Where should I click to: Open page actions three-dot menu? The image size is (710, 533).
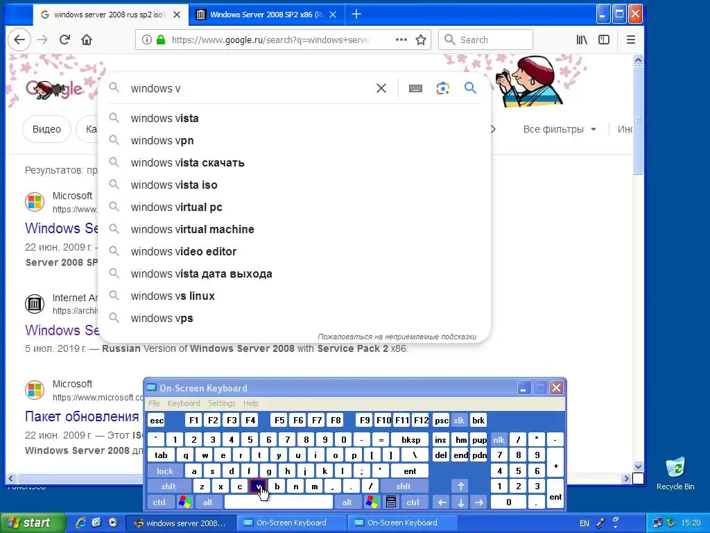(401, 40)
